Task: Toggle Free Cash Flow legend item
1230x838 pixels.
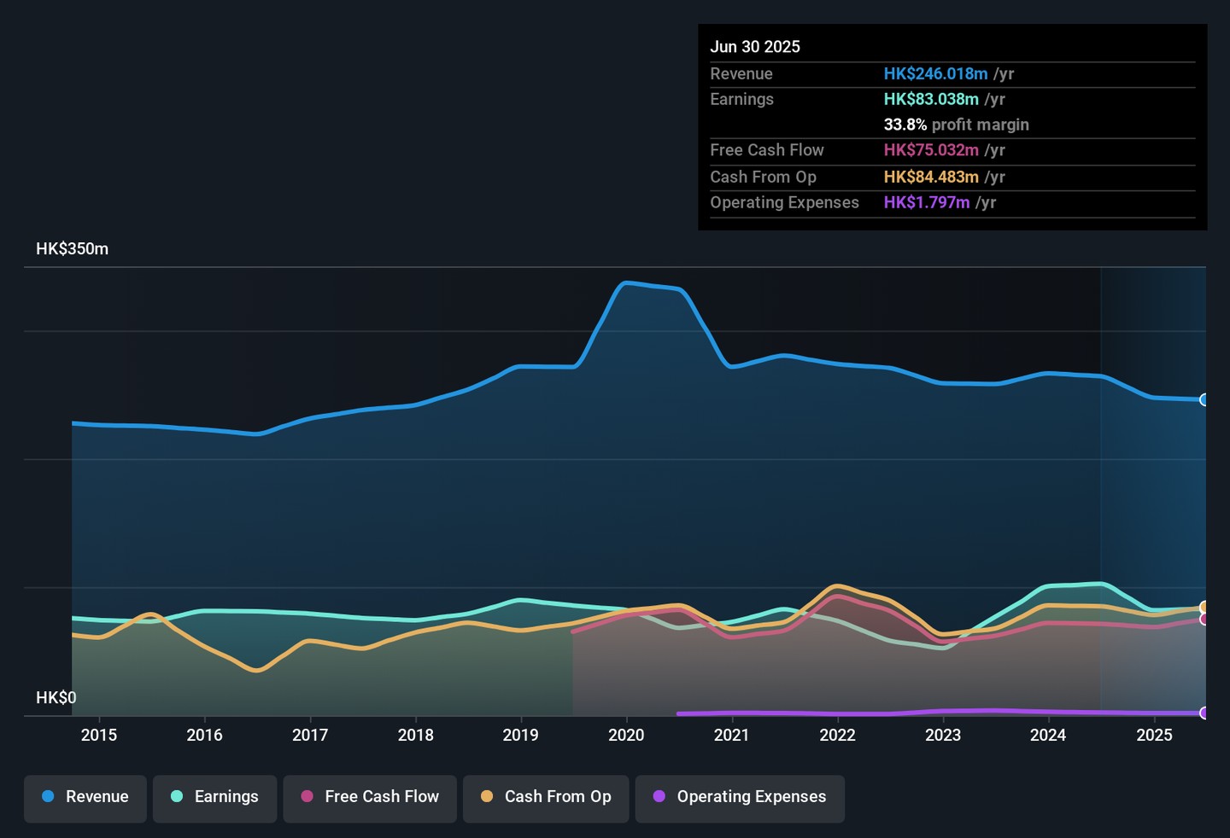Action: coord(370,797)
